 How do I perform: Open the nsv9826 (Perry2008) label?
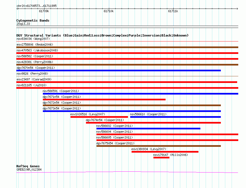(x=32, y=74)
